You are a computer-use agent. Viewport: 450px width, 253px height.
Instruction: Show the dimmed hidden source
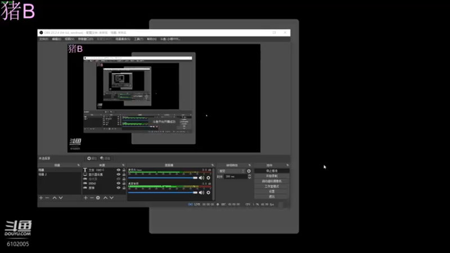(119, 179)
